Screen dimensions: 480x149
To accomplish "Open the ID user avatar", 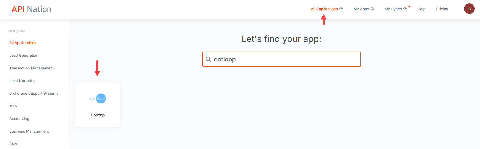I will point(469,9).
